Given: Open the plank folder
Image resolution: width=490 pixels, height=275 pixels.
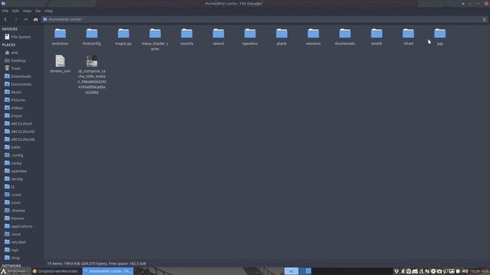Looking at the screenshot, I should click(282, 37).
